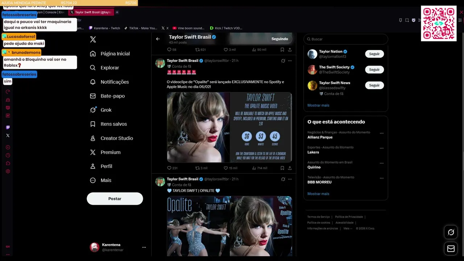Image resolution: width=464 pixels, height=261 pixels.
Task: Open the X panel in the Opera GX sidebar
Action: 8,135
